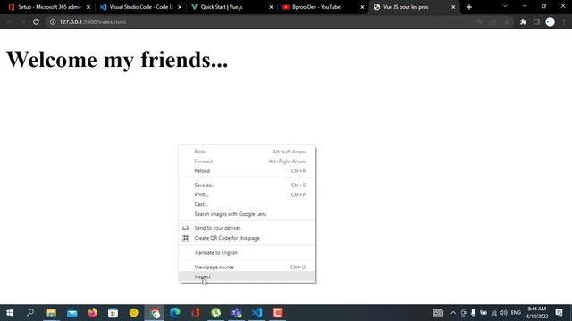Click the Reload page toolbar icon

tap(36, 21)
